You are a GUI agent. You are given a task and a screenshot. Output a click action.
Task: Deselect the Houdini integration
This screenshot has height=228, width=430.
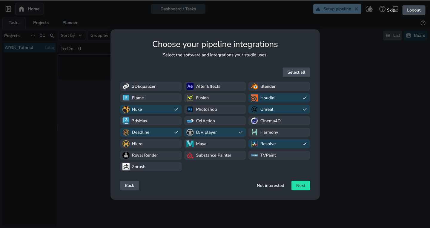[x=279, y=98]
